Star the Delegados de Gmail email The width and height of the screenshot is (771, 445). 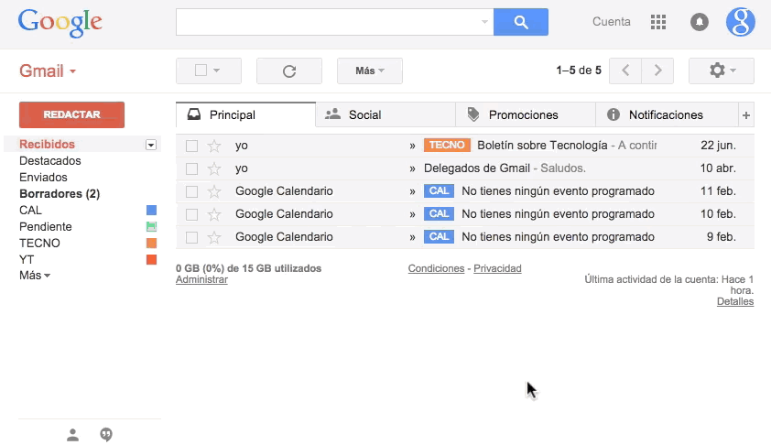coord(214,168)
